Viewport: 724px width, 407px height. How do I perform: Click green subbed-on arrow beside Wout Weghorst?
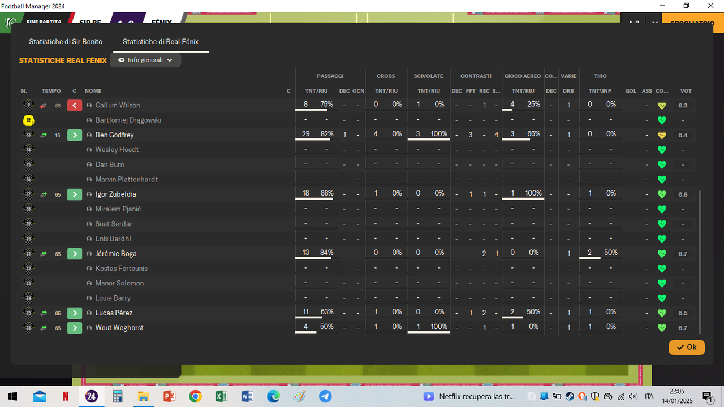click(x=75, y=328)
